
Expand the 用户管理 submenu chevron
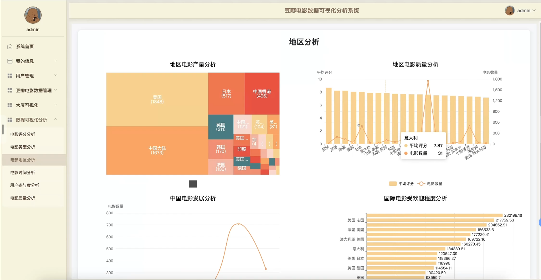(55, 75)
